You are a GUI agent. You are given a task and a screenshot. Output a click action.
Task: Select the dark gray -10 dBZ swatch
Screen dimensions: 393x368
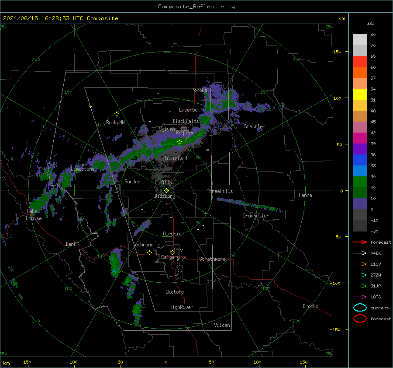click(360, 225)
